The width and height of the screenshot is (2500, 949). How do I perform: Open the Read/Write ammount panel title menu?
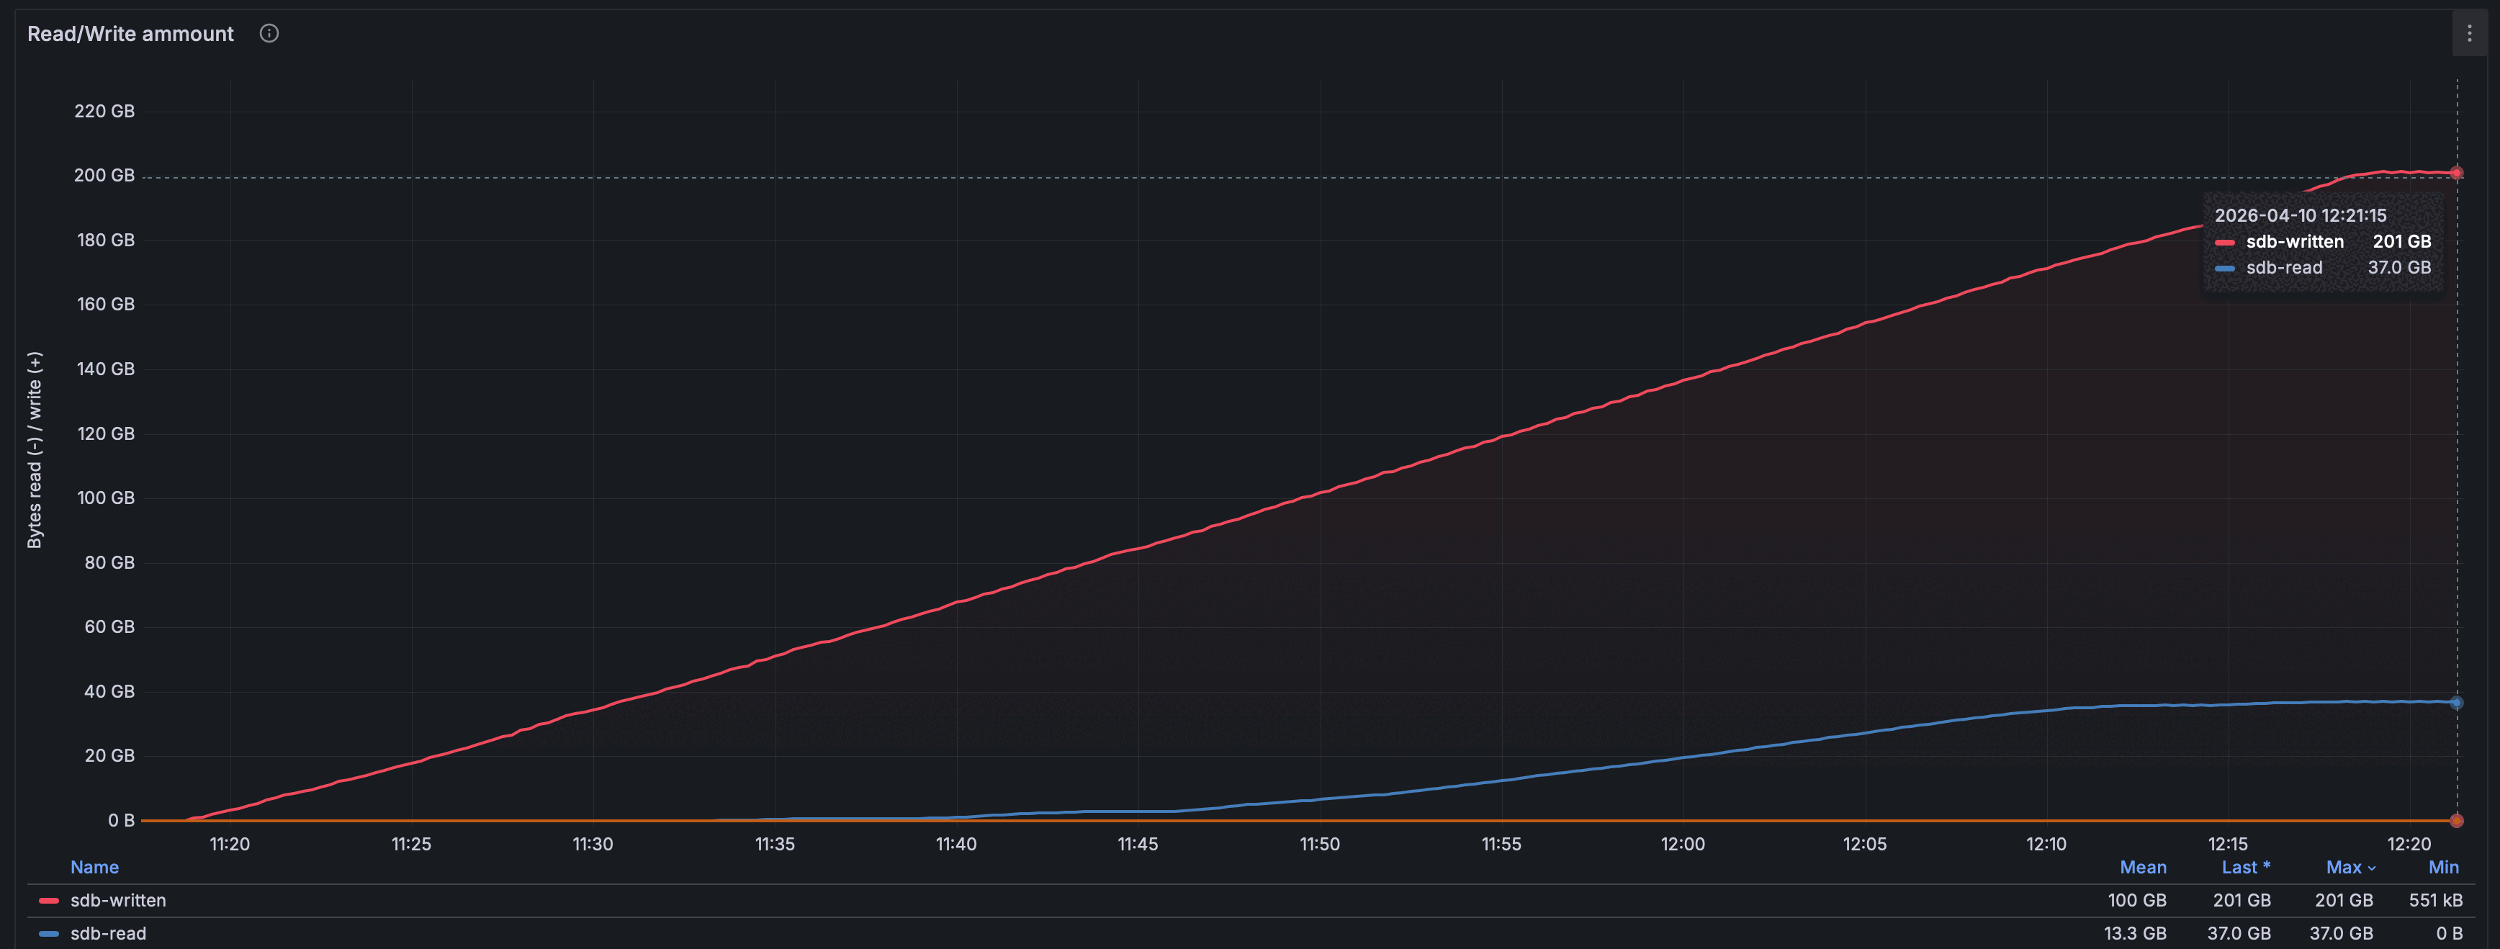point(130,34)
